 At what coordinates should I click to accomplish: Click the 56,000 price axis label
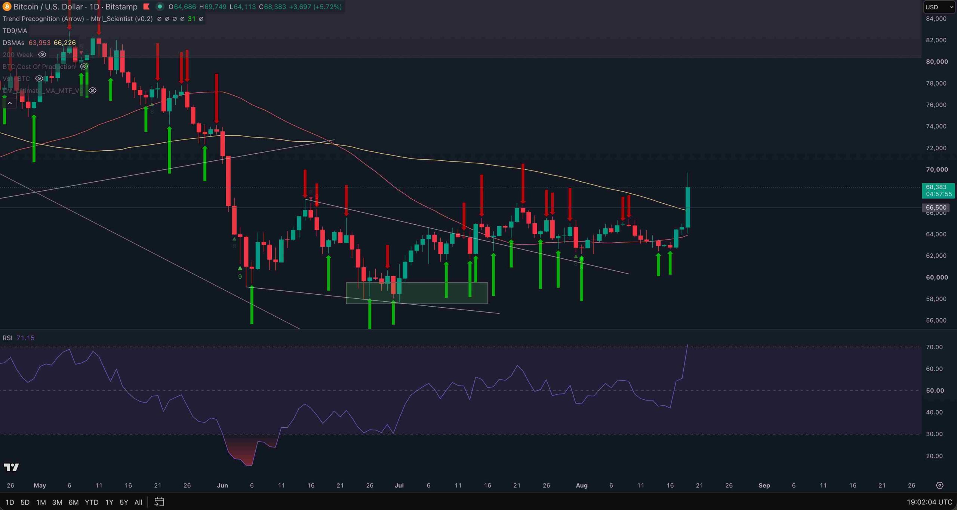coord(936,320)
